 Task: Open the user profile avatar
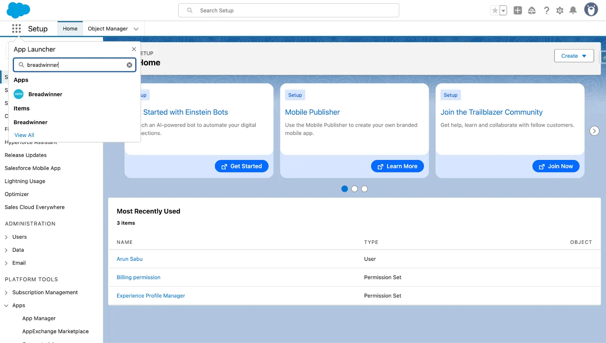591,9
